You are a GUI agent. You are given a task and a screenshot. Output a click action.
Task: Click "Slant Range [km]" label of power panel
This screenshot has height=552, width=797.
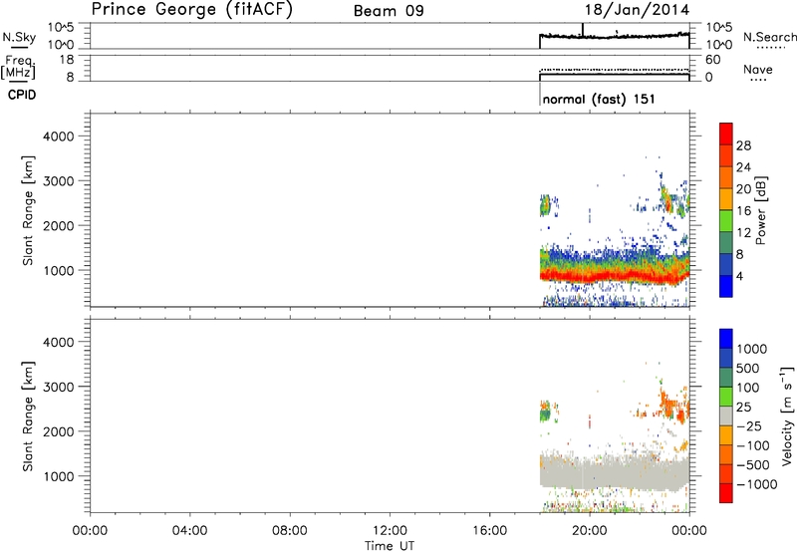point(28,210)
